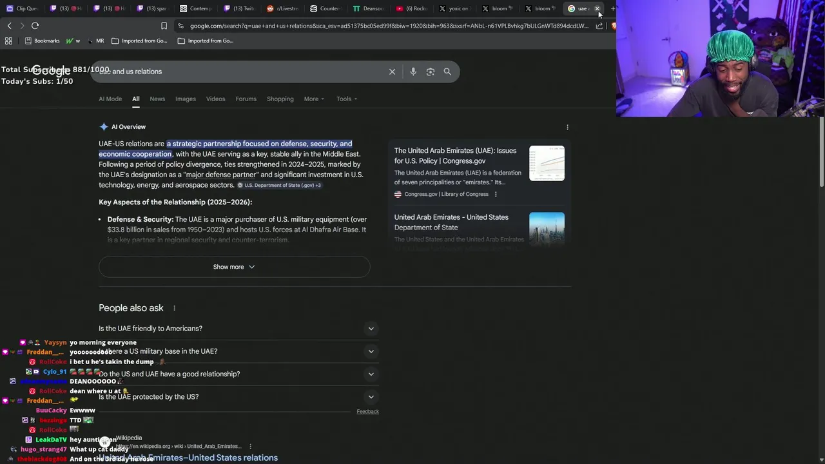Open the second Imported from Go... folder
The height and width of the screenshot is (464, 825).
pyautogui.click(x=206, y=41)
